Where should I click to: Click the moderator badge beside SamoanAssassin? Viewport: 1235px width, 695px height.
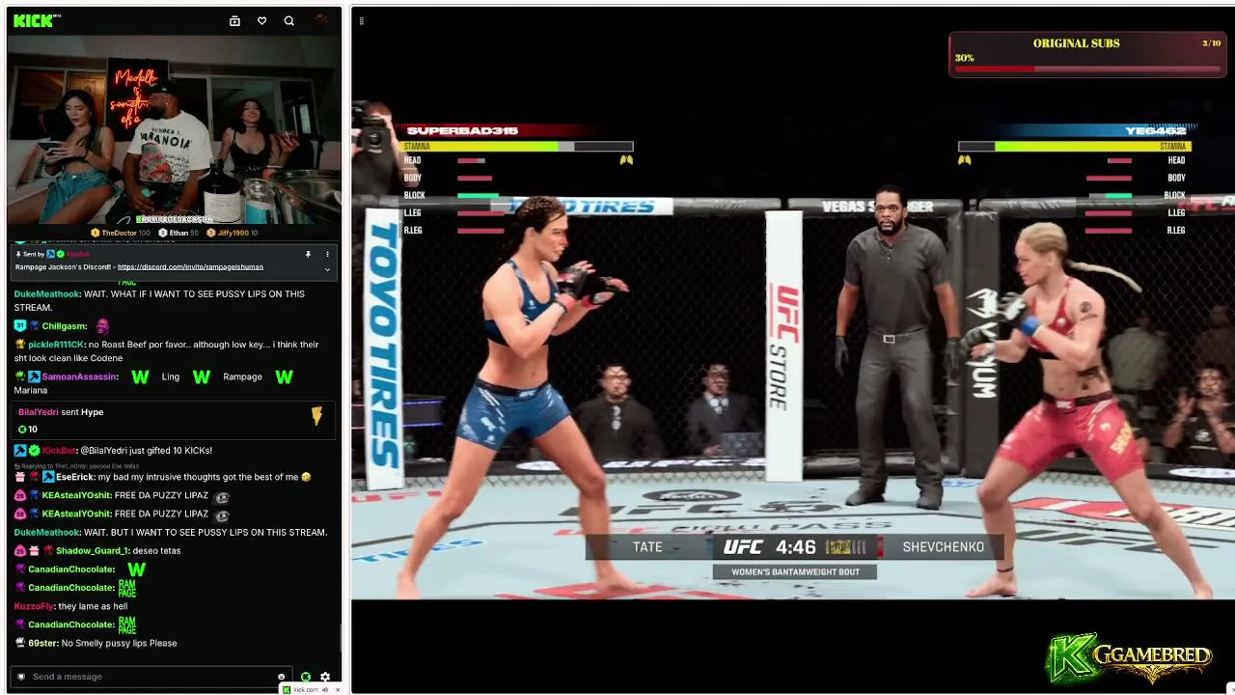pyautogui.click(x=34, y=376)
